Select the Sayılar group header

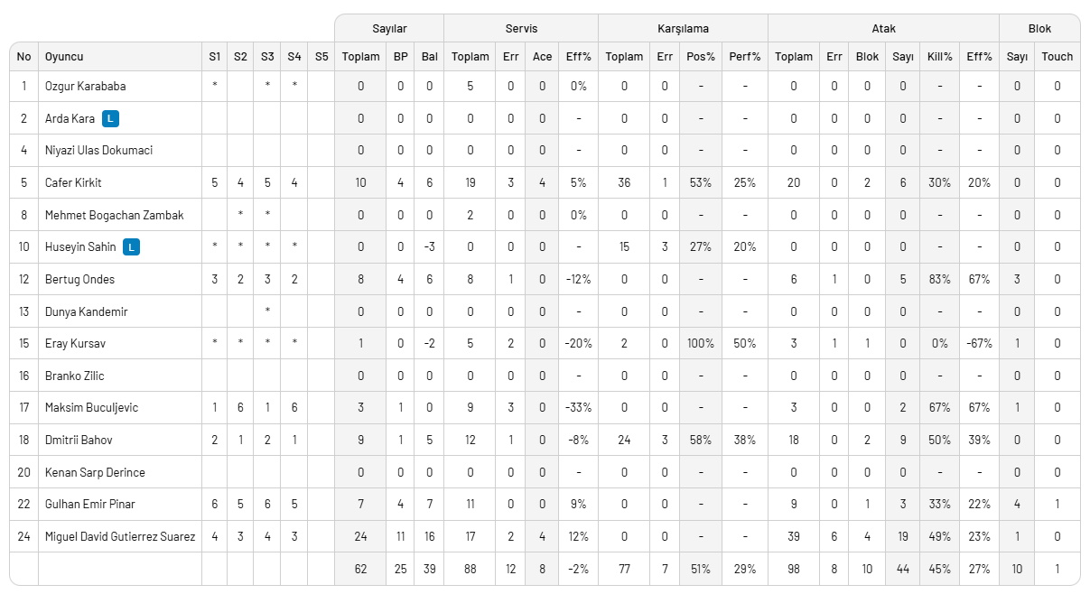point(389,28)
